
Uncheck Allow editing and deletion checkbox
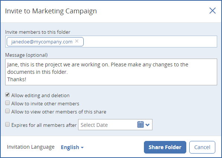7,95
